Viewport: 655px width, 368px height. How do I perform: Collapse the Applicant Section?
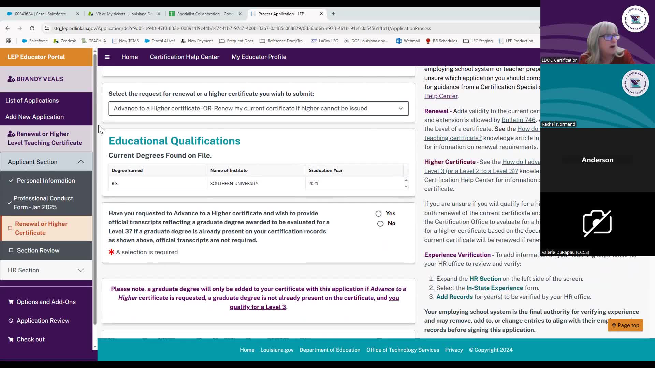[81, 162]
